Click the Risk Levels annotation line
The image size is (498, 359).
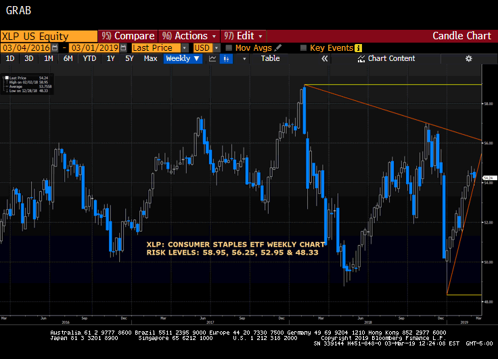(x=232, y=253)
